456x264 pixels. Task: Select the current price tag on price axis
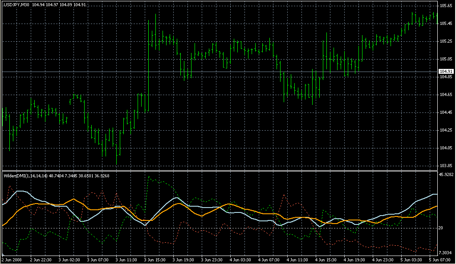446,72
